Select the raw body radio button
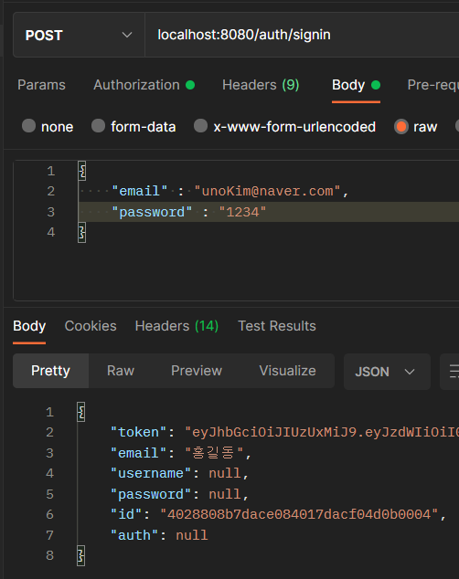The image size is (459, 579). 401,127
